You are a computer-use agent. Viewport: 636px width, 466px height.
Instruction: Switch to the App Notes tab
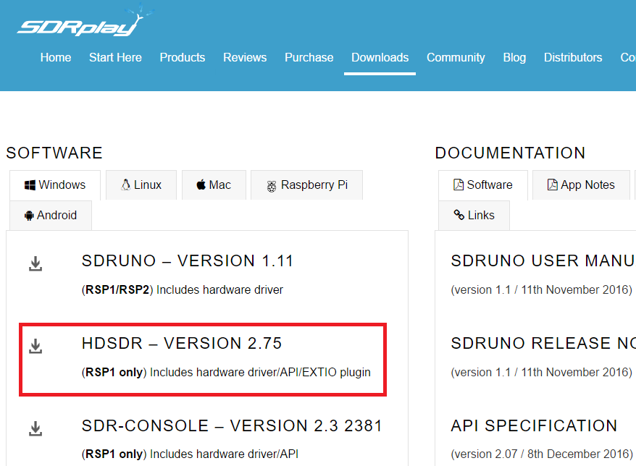581,185
